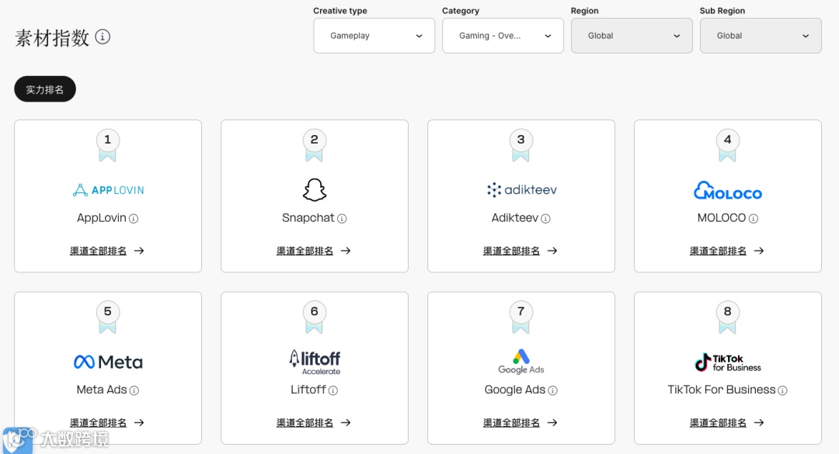Click info icon next to Liftoff name
The image size is (839, 454).
click(x=332, y=390)
